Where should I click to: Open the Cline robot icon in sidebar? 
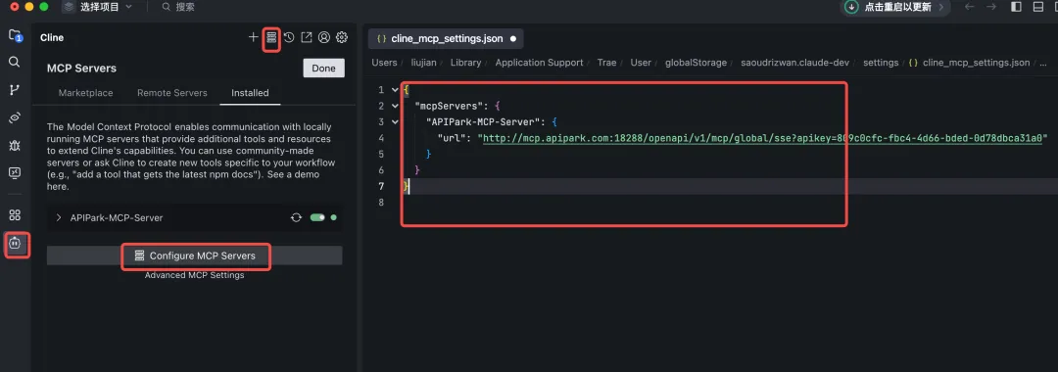point(16,244)
